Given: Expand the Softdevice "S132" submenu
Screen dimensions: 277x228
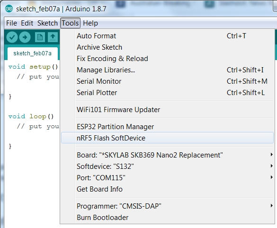Looking at the screenshot, I should click(167, 167).
